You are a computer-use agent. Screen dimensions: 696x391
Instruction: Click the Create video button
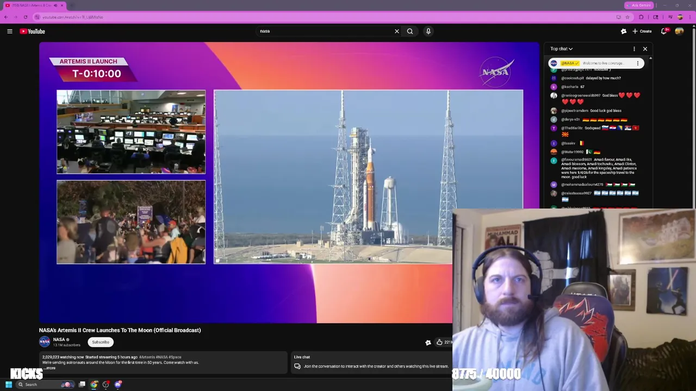642,31
